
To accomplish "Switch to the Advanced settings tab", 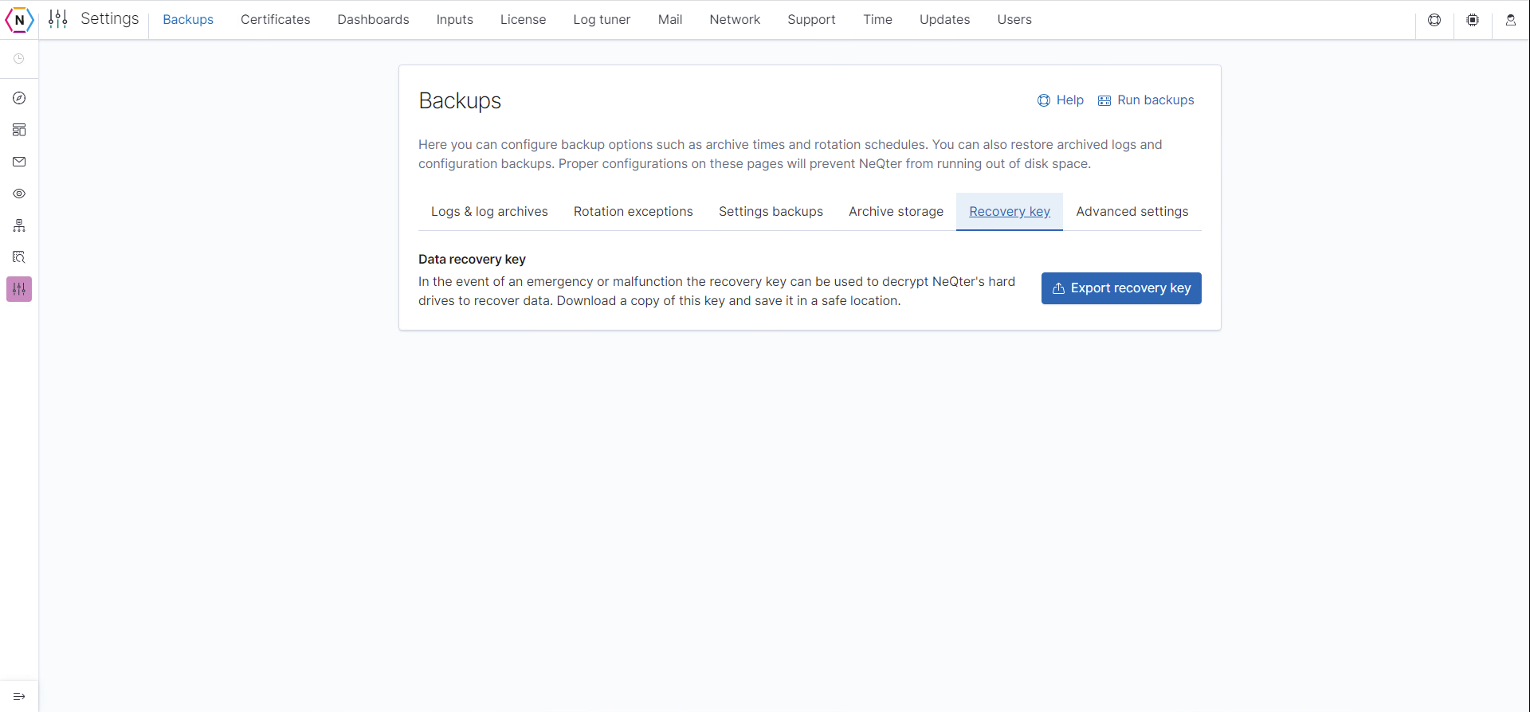I will pos(1132,212).
